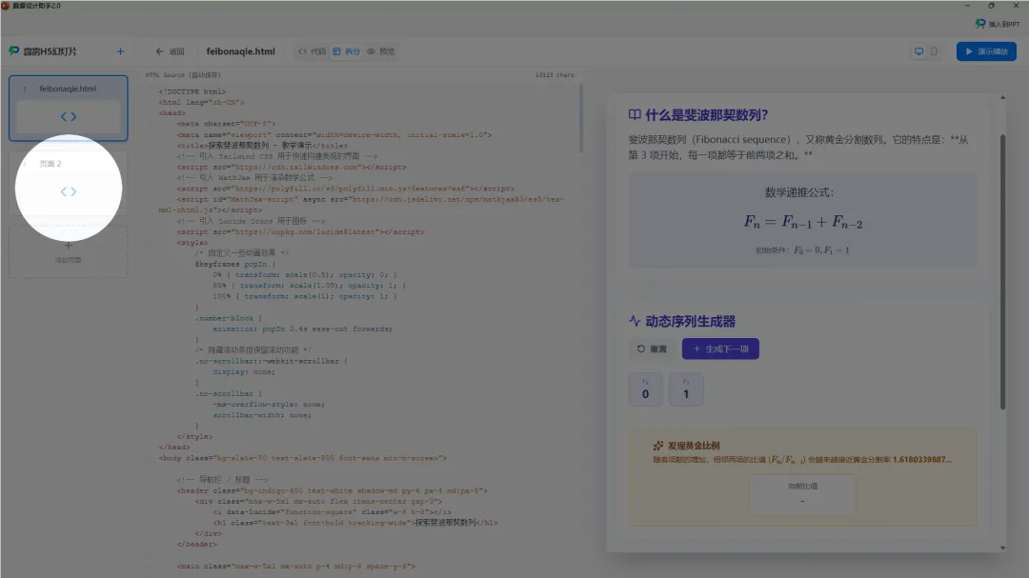
Task: Click the activity icon beside 动态序列生成器
Action: [x=635, y=321]
